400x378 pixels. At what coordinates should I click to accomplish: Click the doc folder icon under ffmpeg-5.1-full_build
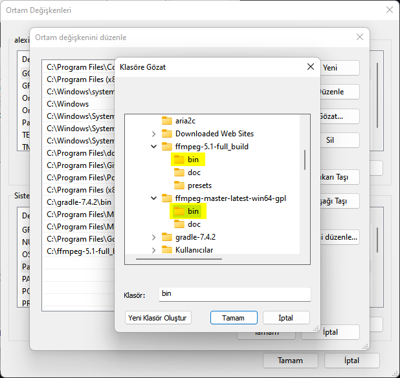pyautogui.click(x=179, y=173)
